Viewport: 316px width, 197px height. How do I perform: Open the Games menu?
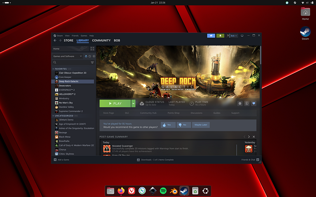click(x=84, y=36)
